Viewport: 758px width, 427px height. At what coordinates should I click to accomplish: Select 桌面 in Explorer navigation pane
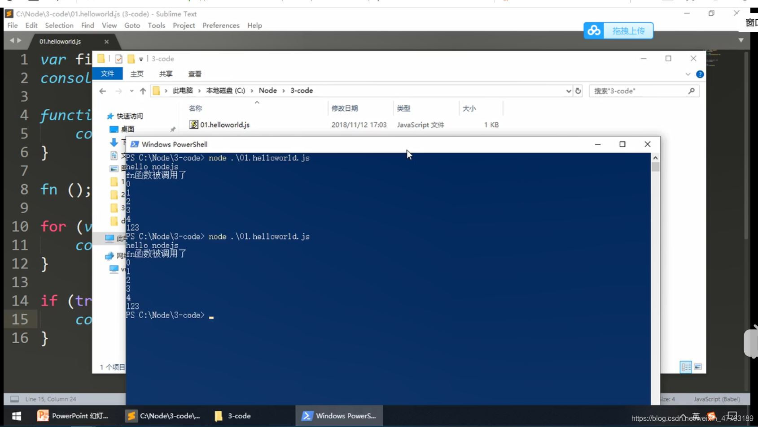(x=123, y=129)
